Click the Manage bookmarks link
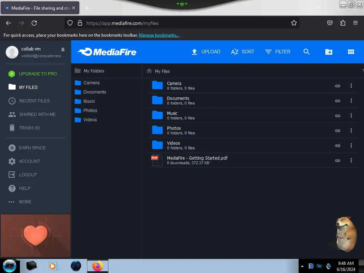 point(159,35)
